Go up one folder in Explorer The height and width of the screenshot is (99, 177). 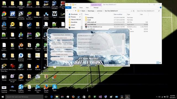(76, 11)
